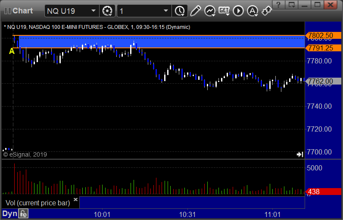Toggle the Dyn dynamic mode button
The height and width of the screenshot is (220, 343).
9,214
